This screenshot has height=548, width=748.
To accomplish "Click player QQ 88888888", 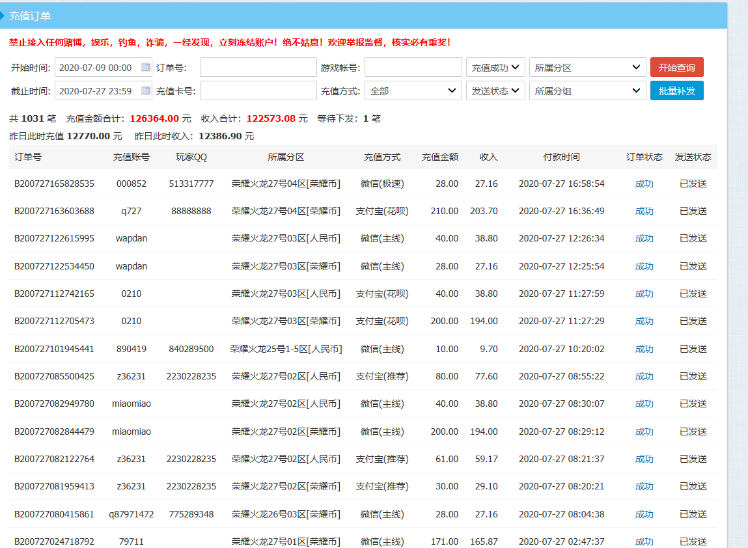I will coord(191,211).
